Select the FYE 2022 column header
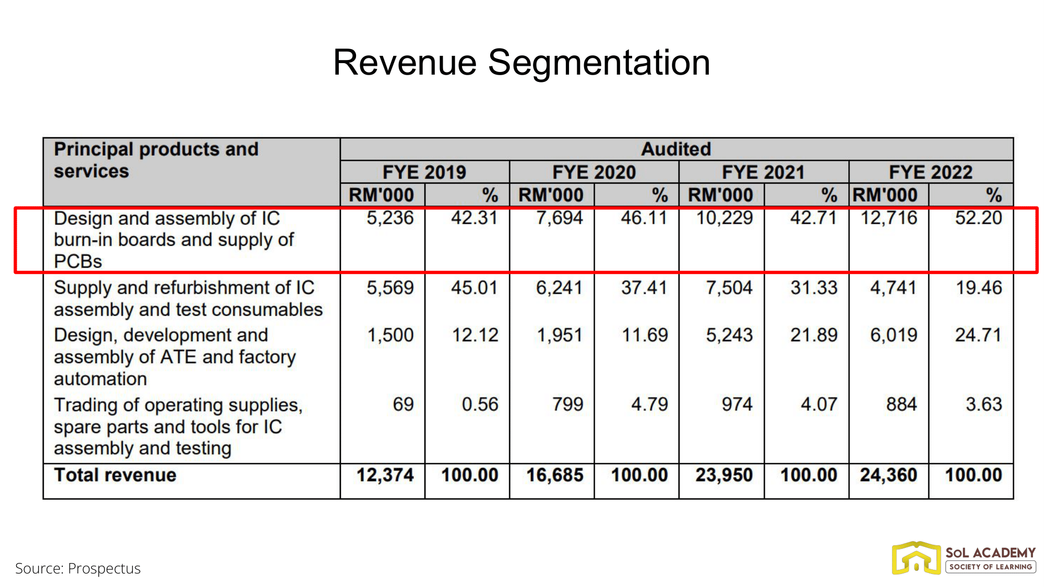The width and height of the screenshot is (1044, 587). pos(931,172)
